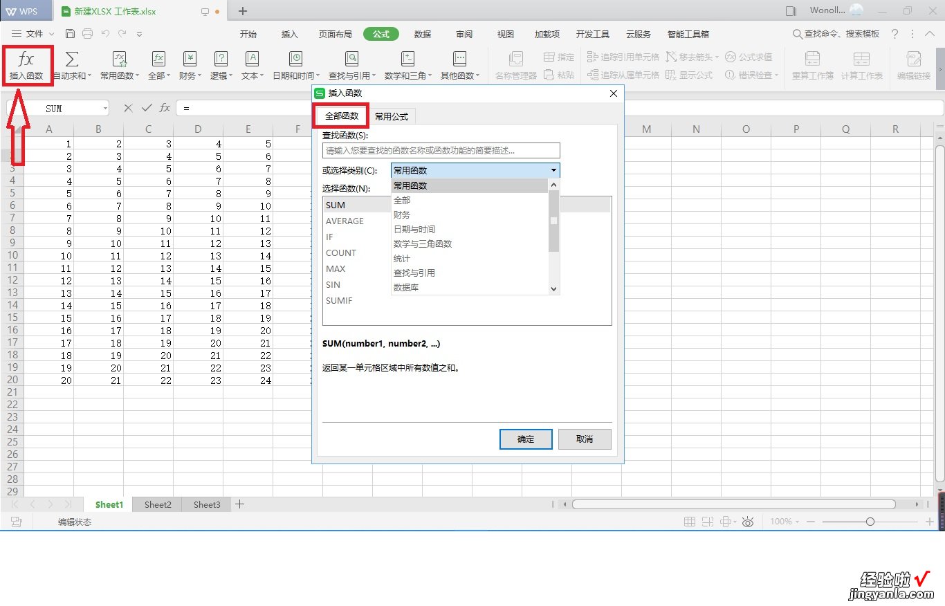Image resolution: width=945 pixels, height=606 pixels.
Task: Click the 查找函数 search input field
Action: 441,150
